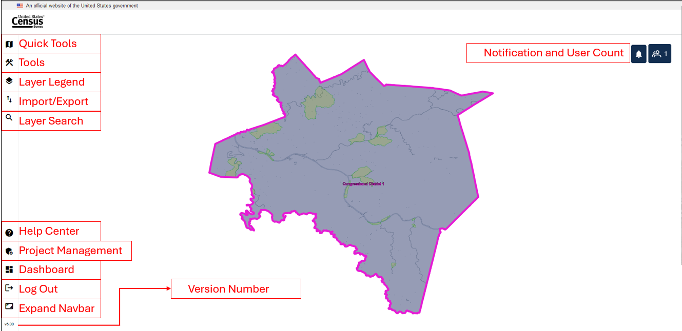Click the Log Out icon
This screenshot has width=682, height=331.
click(9, 288)
